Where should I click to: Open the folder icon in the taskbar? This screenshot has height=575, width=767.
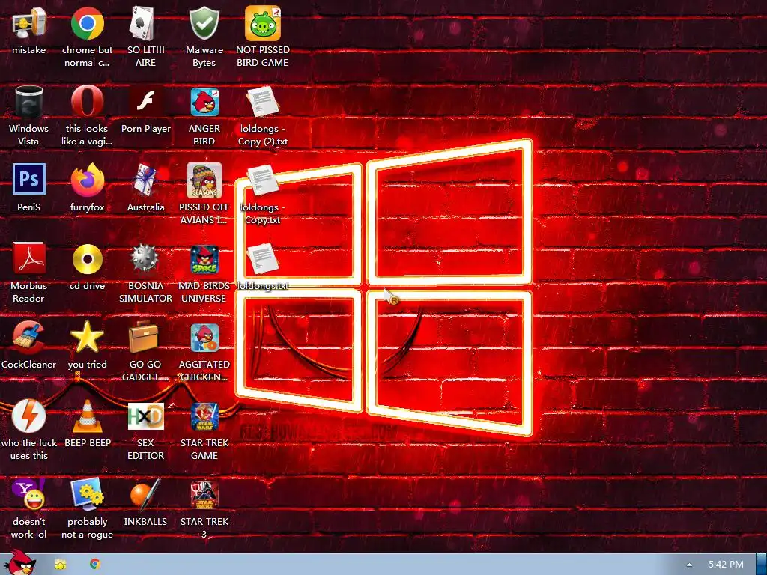coord(60,565)
